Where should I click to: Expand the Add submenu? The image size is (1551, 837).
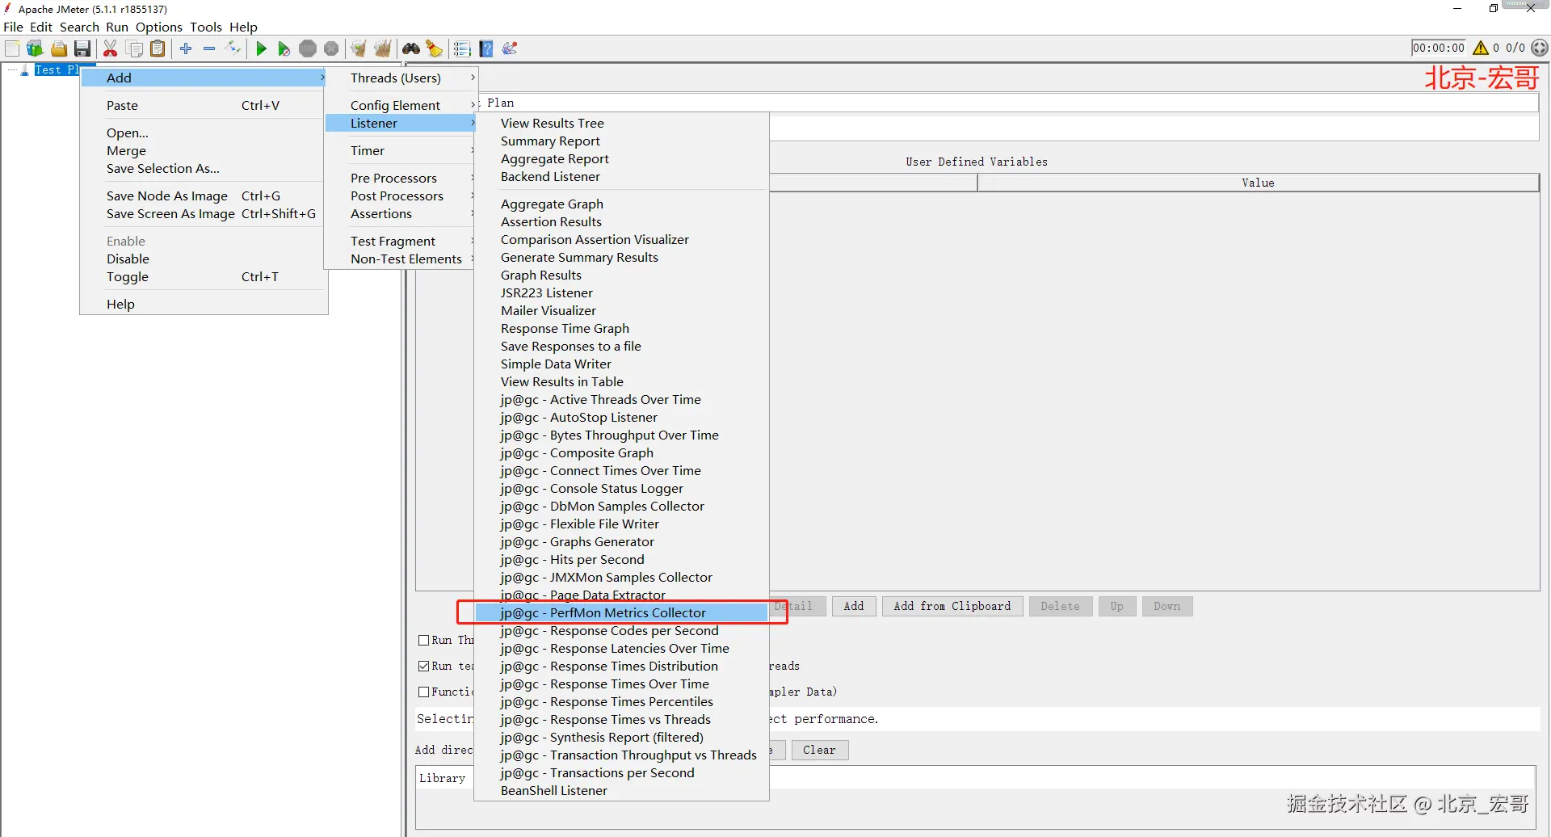click(204, 78)
